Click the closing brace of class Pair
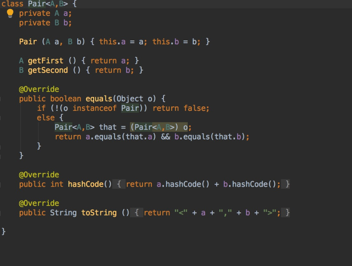Viewport: 352px width, 266px height. point(3,231)
